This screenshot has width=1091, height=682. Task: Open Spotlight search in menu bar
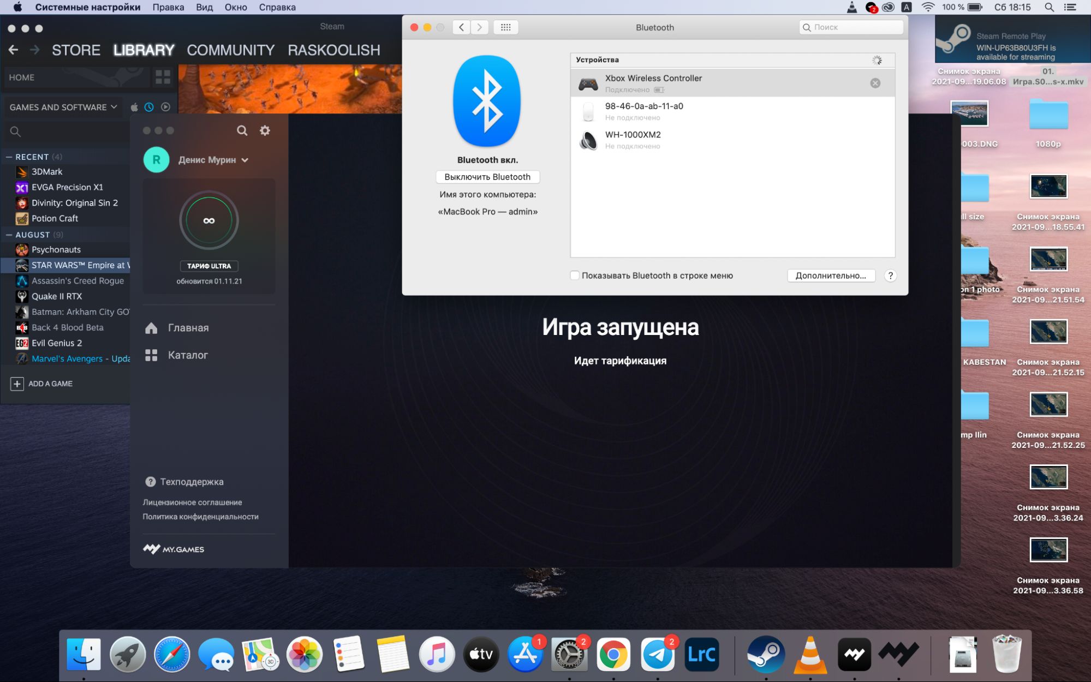[x=1048, y=7]
